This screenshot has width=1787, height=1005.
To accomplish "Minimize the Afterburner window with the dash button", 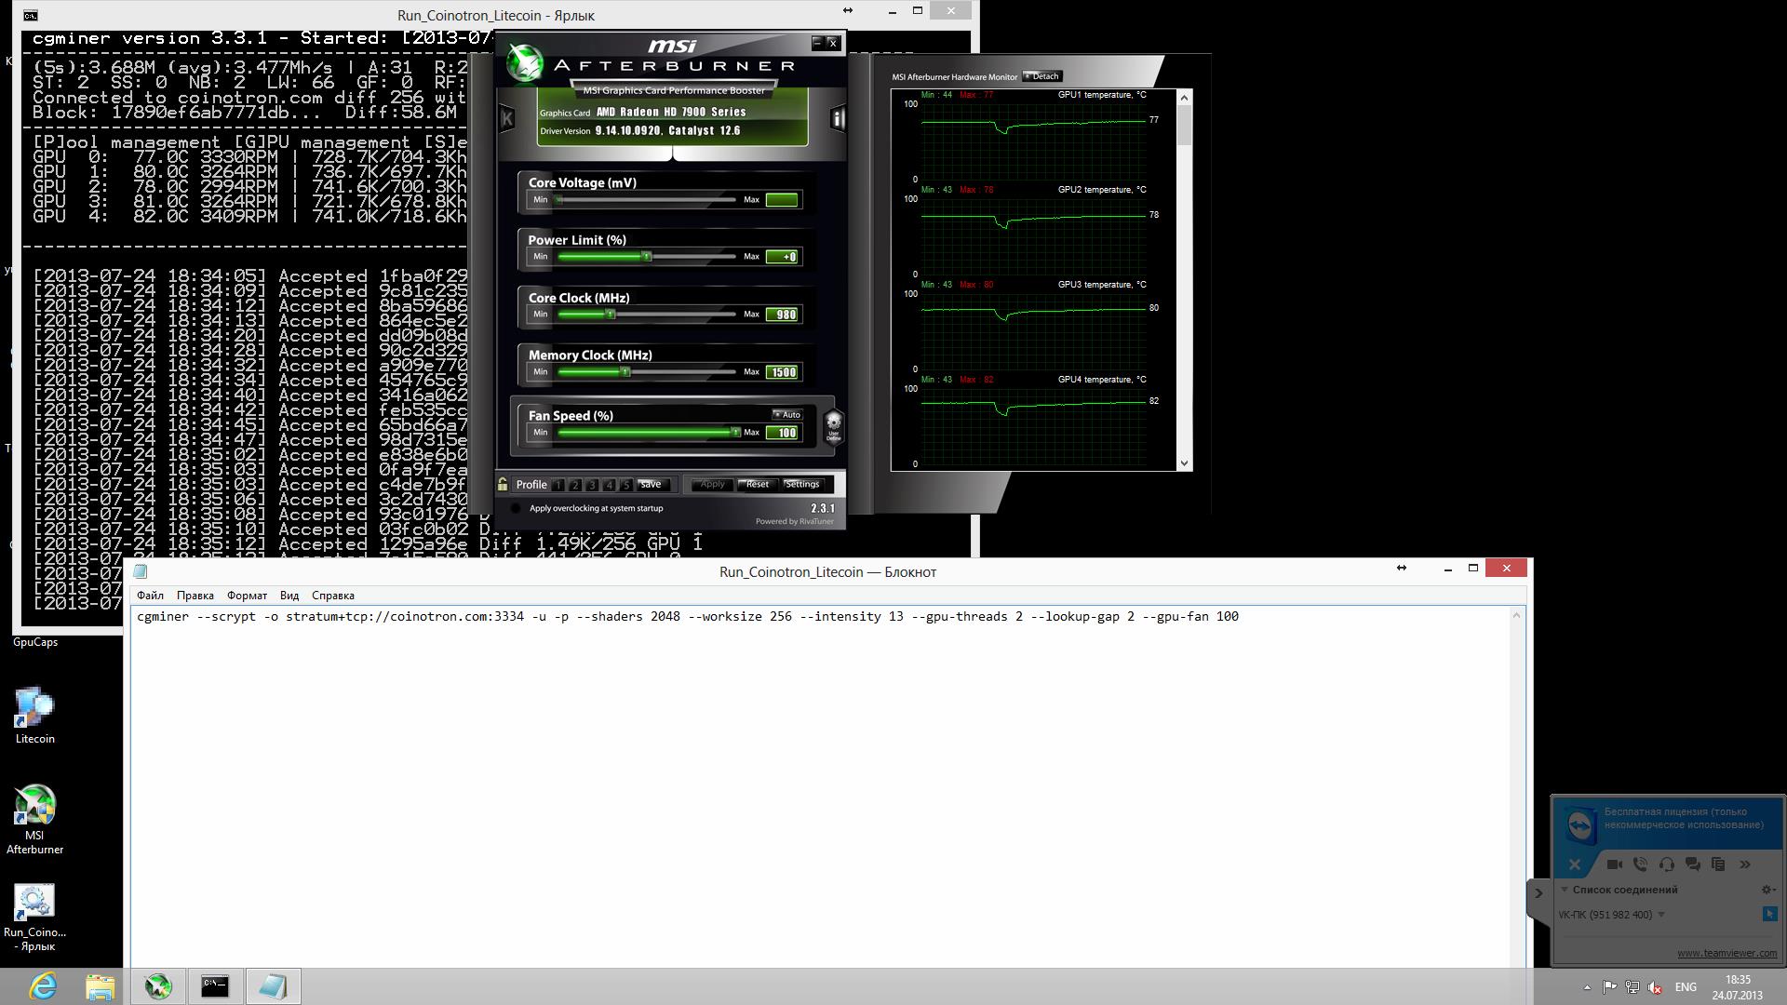I will point(816,43).
